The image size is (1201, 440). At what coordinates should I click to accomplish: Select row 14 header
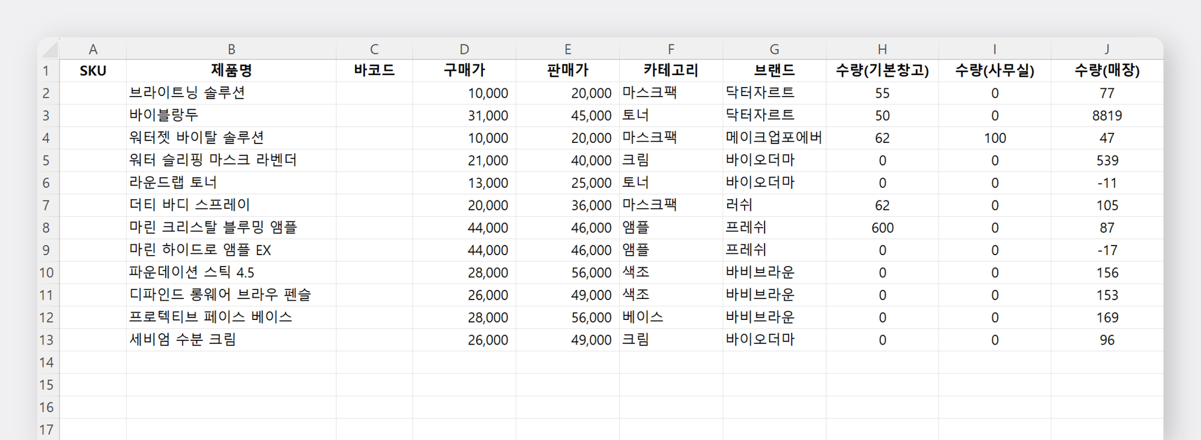click(x=49, y=363)
